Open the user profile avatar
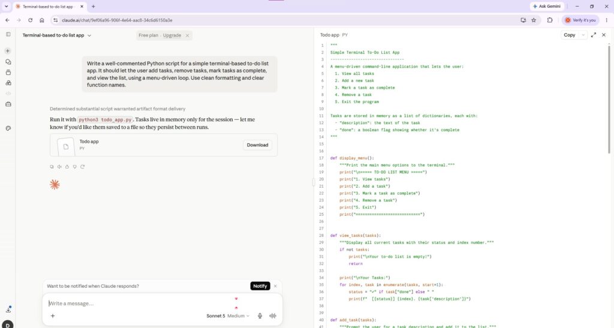The width and height of the screenshot is (614, 328). tap(8, 324)
